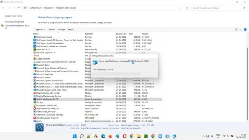Viewport: 249px width, 140px height.
Task: Go up one level with Up arrow
Action: 19,8
